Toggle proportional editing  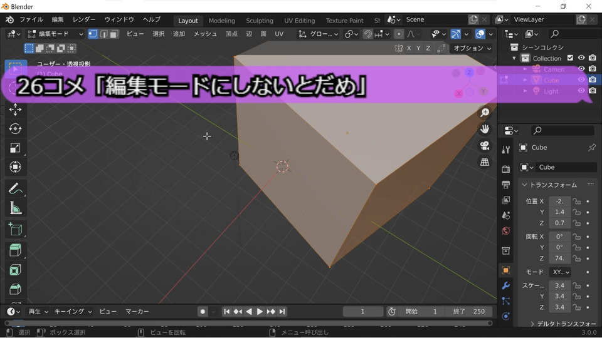coord(399,34)
